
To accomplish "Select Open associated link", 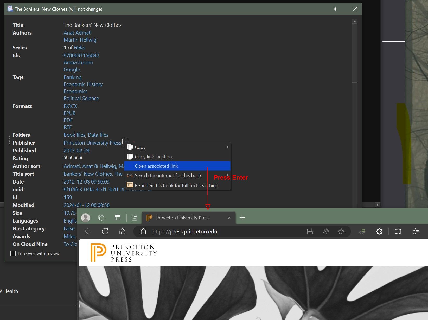I will [177, 166].
